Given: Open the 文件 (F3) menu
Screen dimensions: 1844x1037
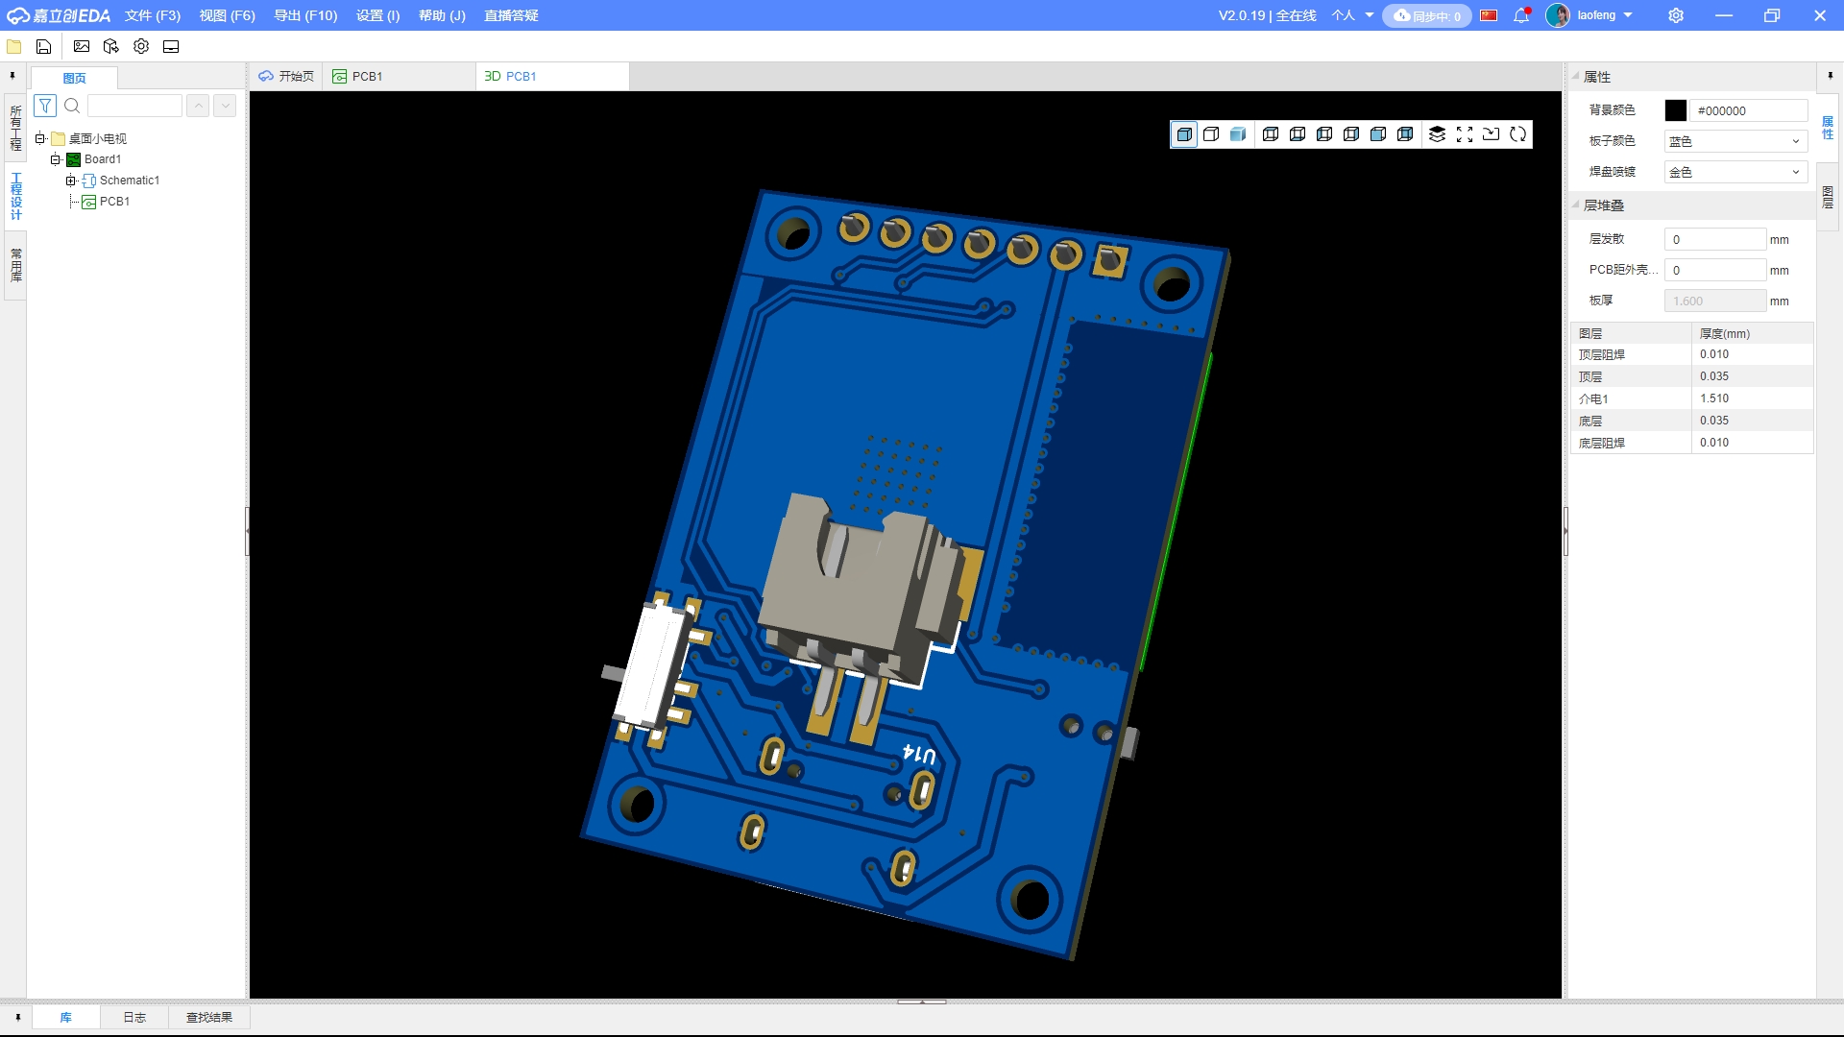Looking at the screenshot, I should coord(153,15).
